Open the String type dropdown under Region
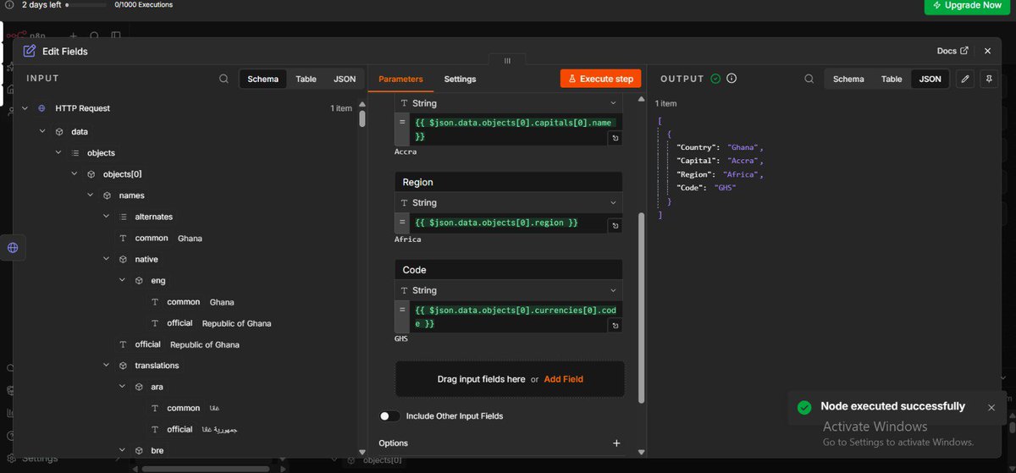This screenshot has height=473, width=1016. point(509,203)
